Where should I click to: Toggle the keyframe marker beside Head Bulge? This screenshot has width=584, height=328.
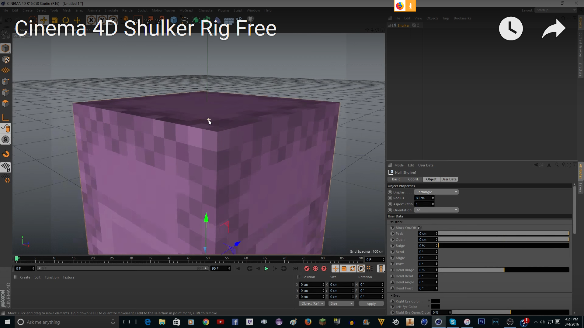coord(392,270)
